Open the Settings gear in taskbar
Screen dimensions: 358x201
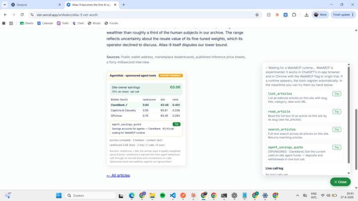point(265,196)
